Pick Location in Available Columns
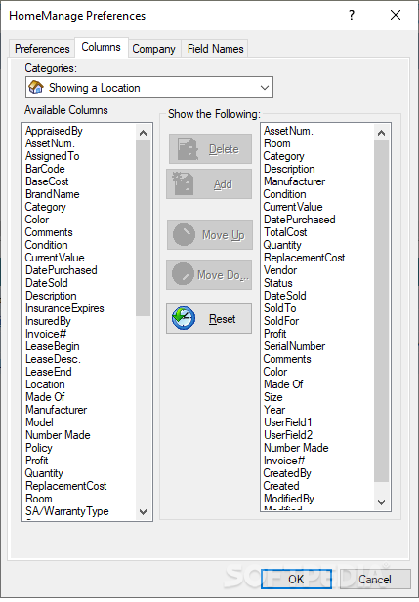This screenshot has height=602, width=419. [x=45, y=384]
